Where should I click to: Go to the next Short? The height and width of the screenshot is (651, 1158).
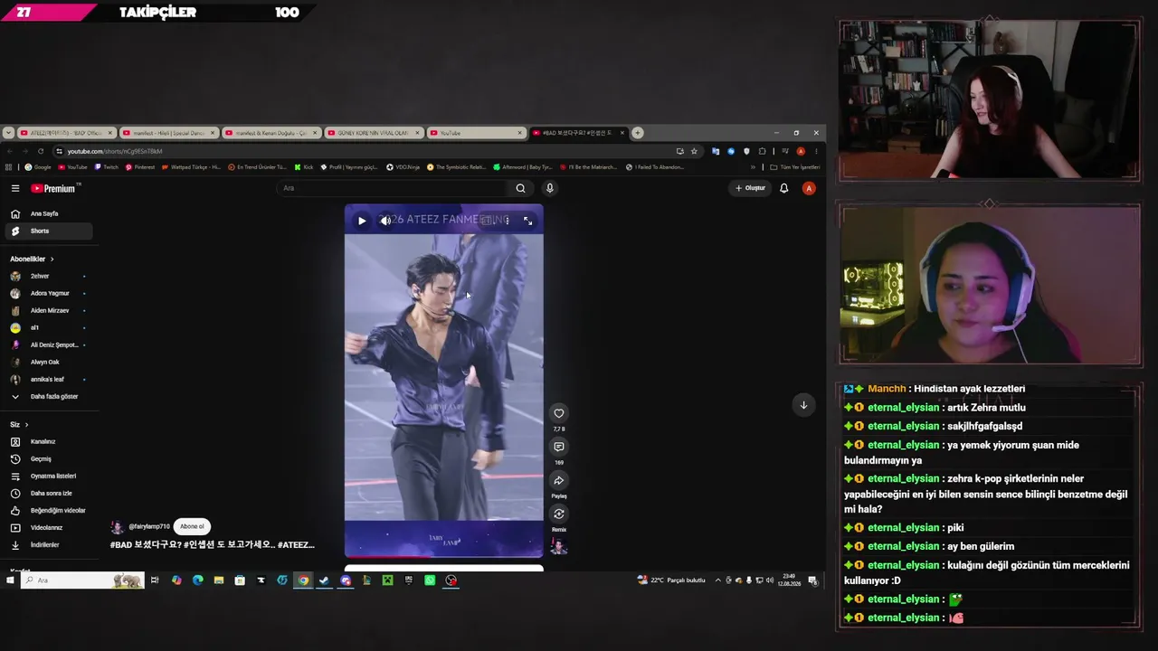click(803, 405)
